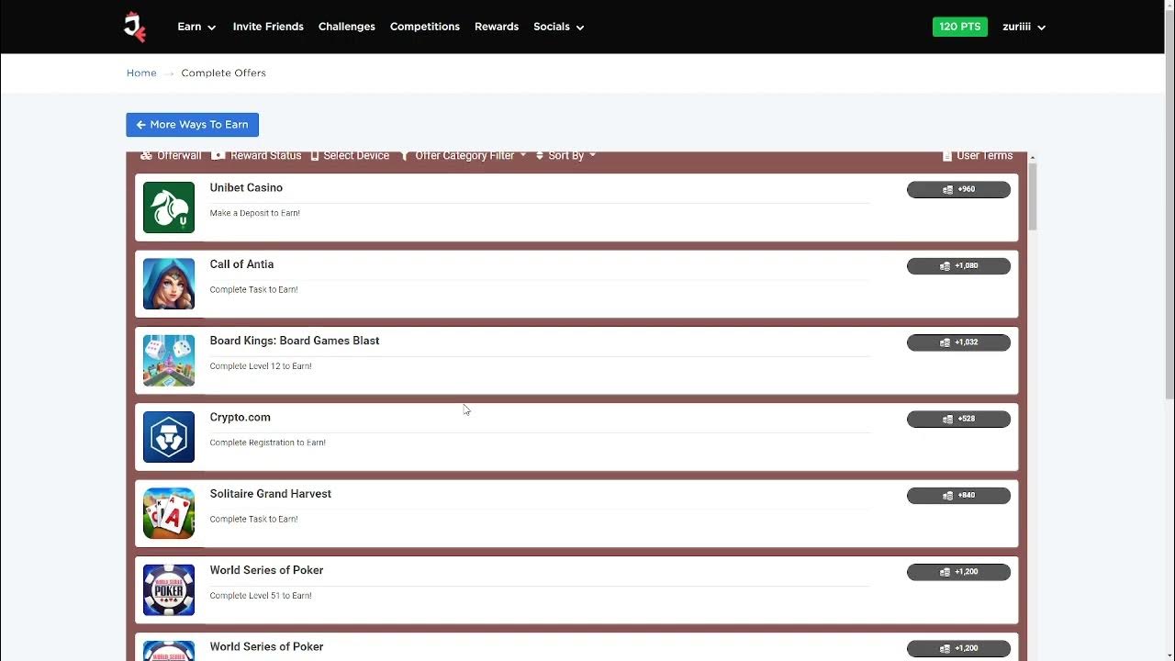Click the Home breadcrumb link
The width and height of the screenshot is (1175, 661).
click(141, 73)
